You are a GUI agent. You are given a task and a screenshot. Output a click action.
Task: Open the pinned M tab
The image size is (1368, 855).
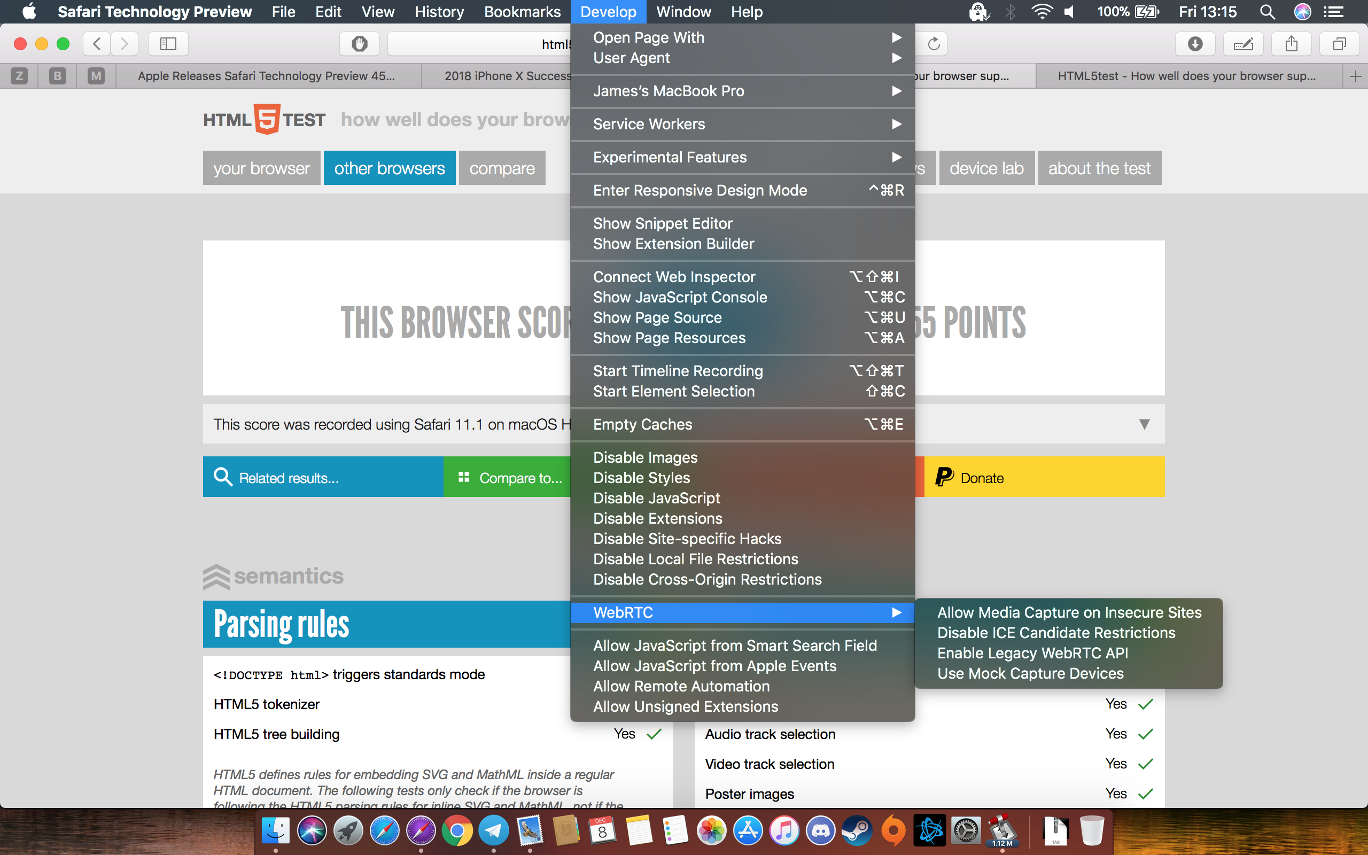coord(96,76)
